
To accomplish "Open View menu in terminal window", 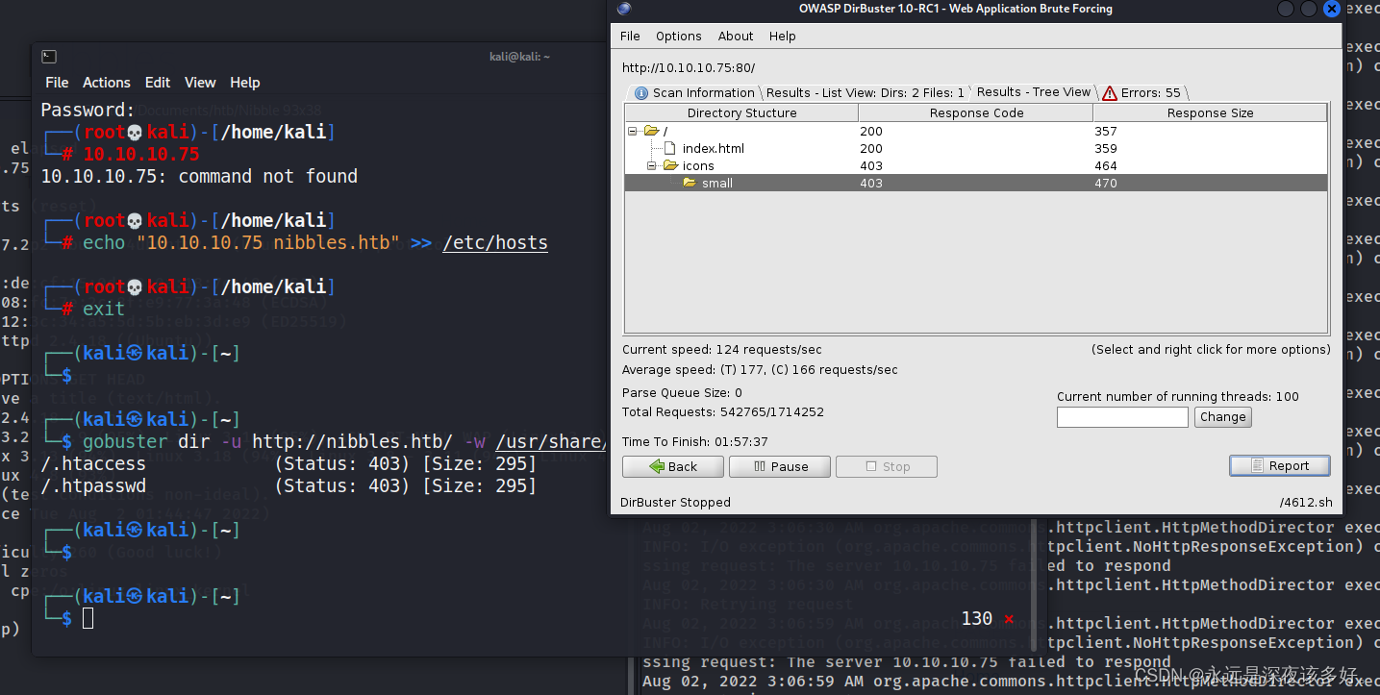I will [201, 83].
